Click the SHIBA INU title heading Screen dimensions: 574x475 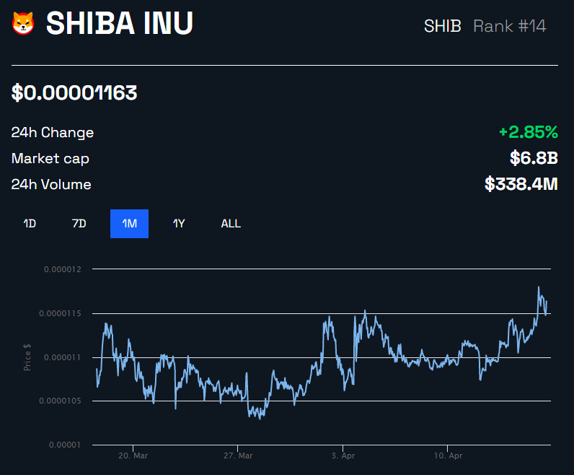[x=120, y=24]
